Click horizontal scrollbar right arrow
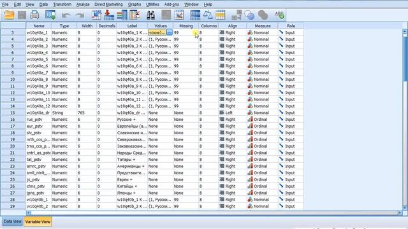Image resolution: width=408 pixels, height=229 pixels. [x=400, y=213]
